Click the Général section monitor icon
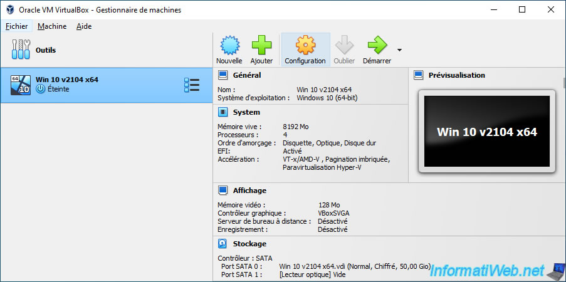The width and height of the screenshot is (566, 282). pyautogui.click(x=223, y=75)
